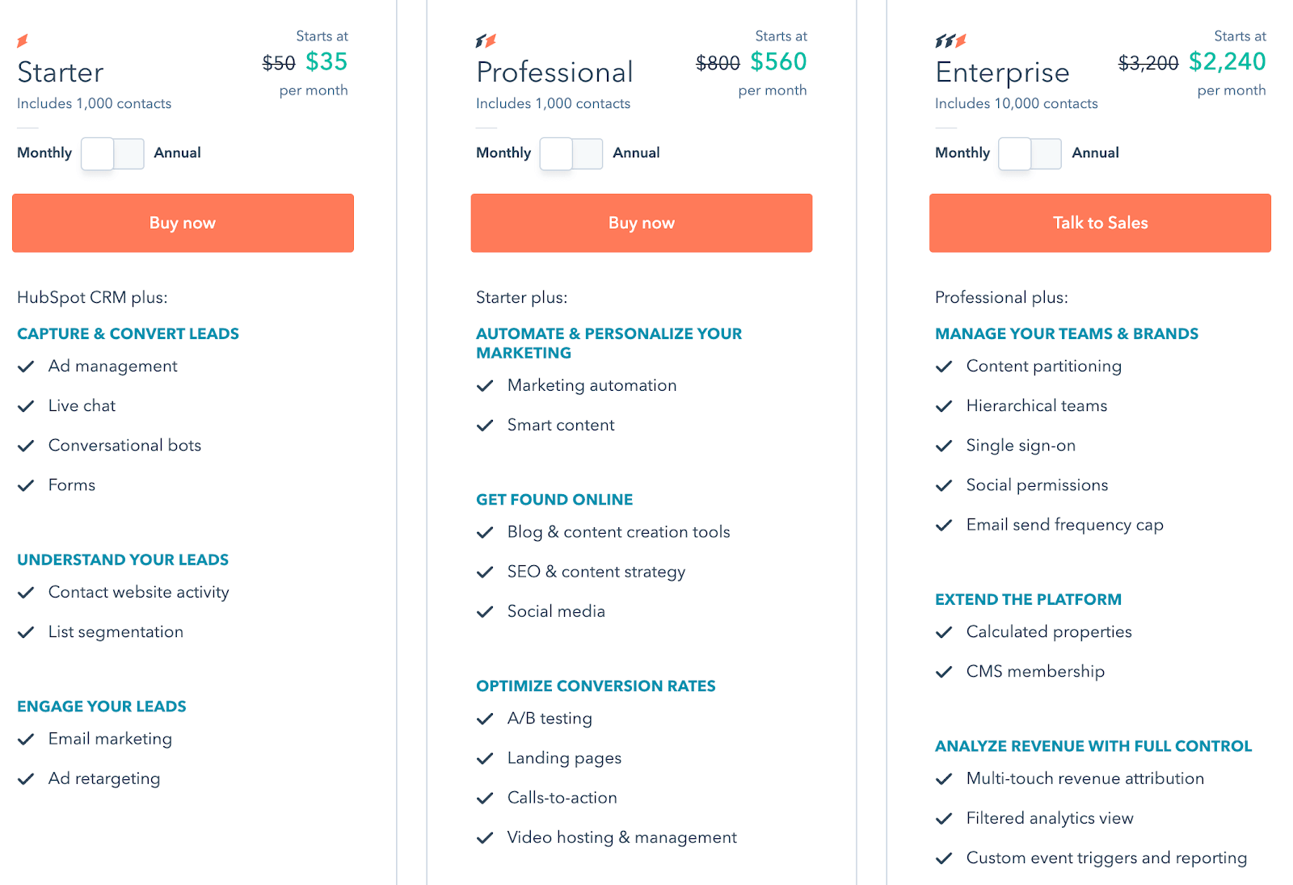Click the Talk to Sales button
This screenshot has width=1293, height=885.
tap(1100, 223)
